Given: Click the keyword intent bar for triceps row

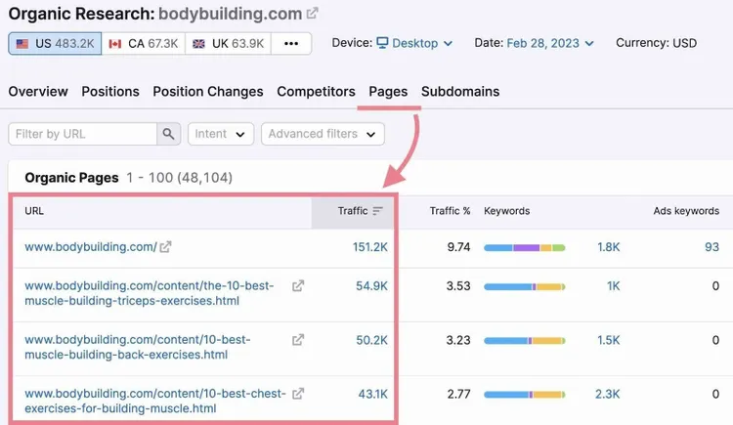Looking at the screenshot, I should (x=525, y=286).
